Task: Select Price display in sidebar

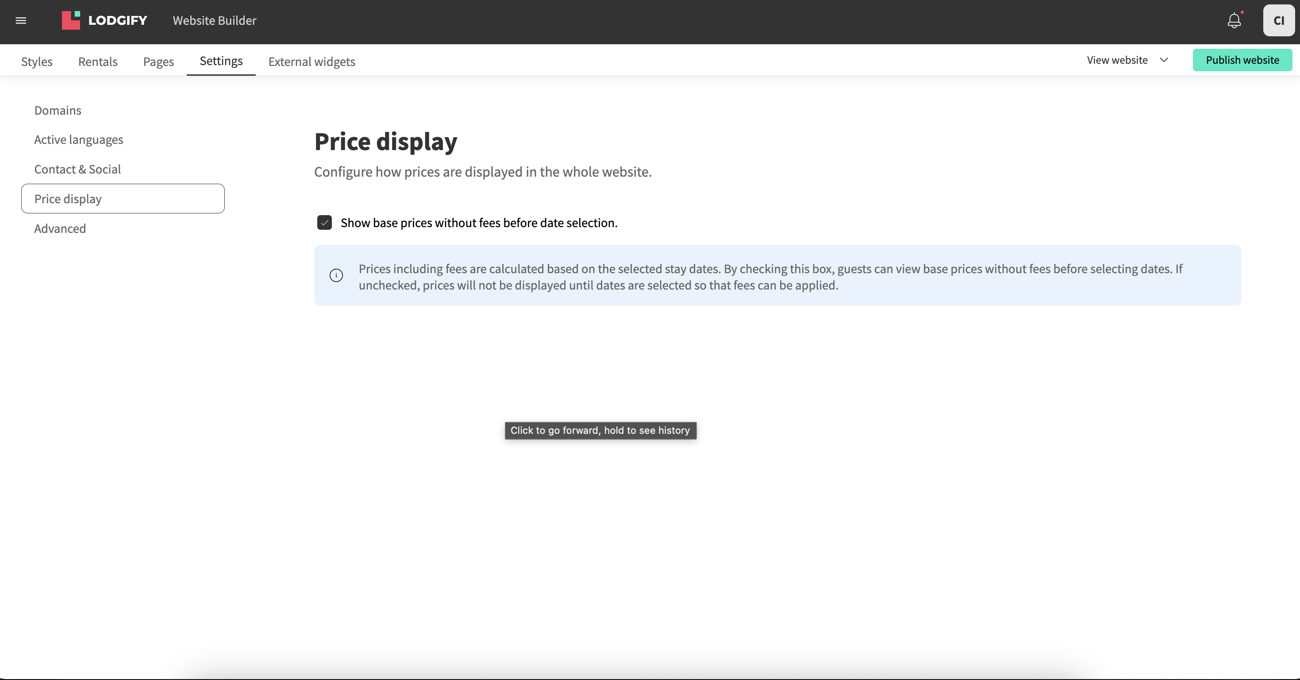Action: click(123, 199)
